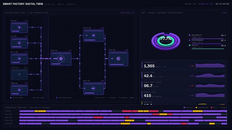This screenshot has height=130, width=232.
Task: Select first yellow changeover segment in top timeline row
Action: [36, 111]
